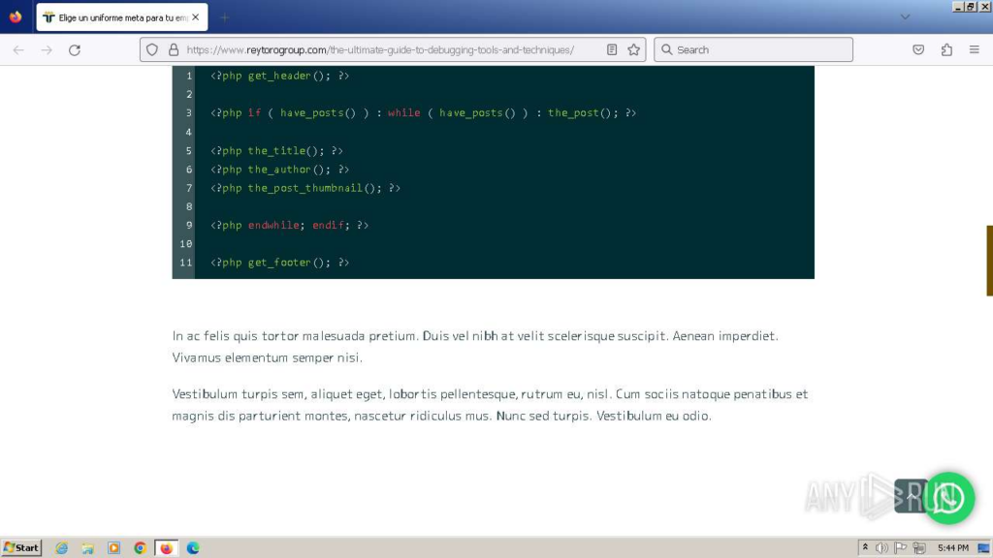Close the 'Elige un uniforme' tab
Viewport: 993px width, 558px height.
coord(196,17)
